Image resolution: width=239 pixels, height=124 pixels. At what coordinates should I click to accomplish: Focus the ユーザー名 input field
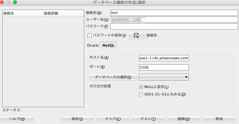(x=174, y=19)
